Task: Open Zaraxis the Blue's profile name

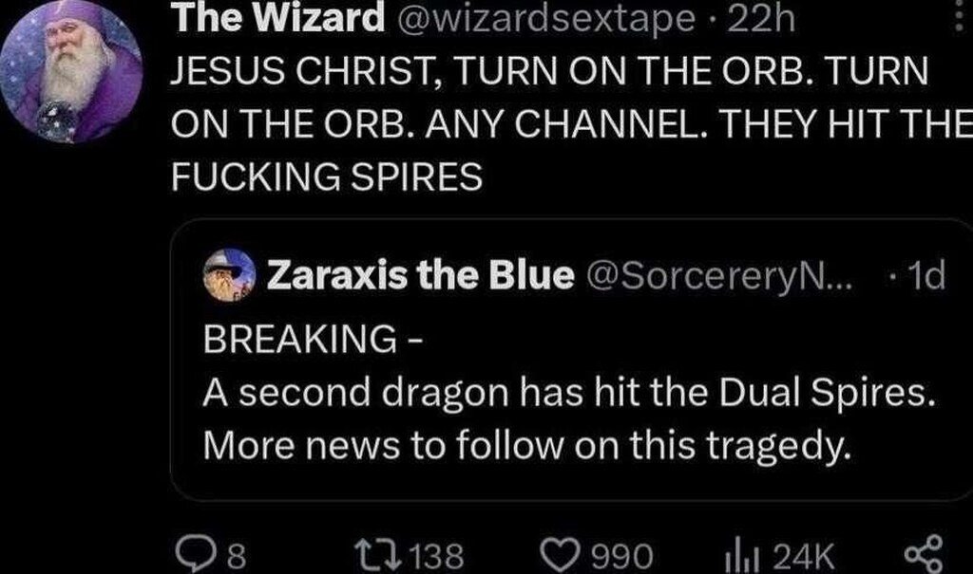Action: click(x=421, y=276)
